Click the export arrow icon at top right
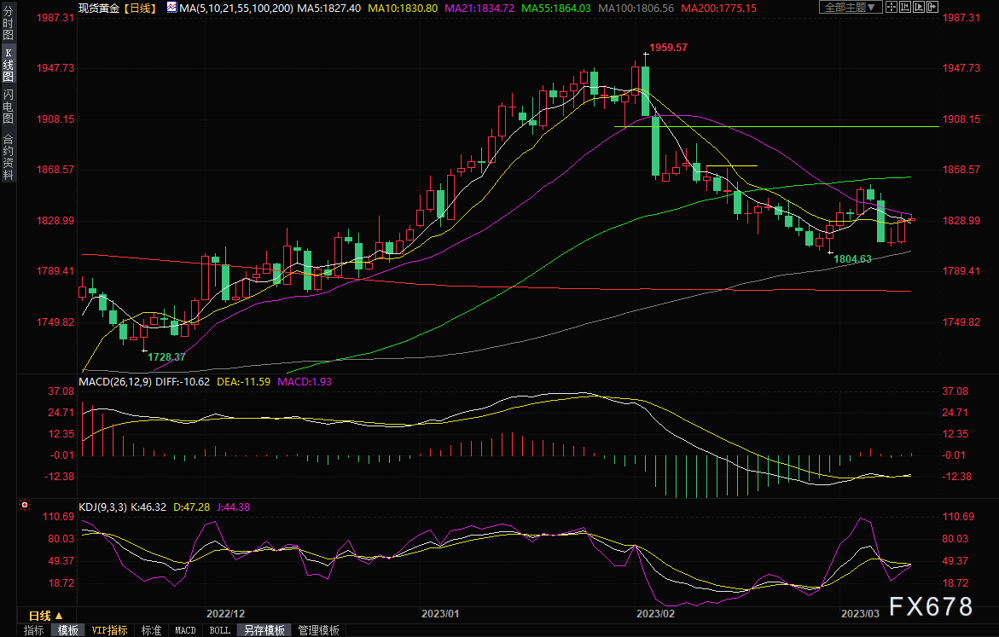The height and width of the screenshot is (637, 999). coord(932,7)
